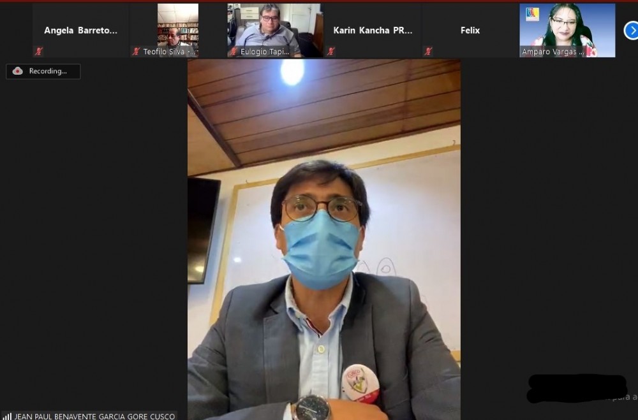Click muted mic icon on Eulogio Tapia's video
638x420 pixels.
pos(234,52)
